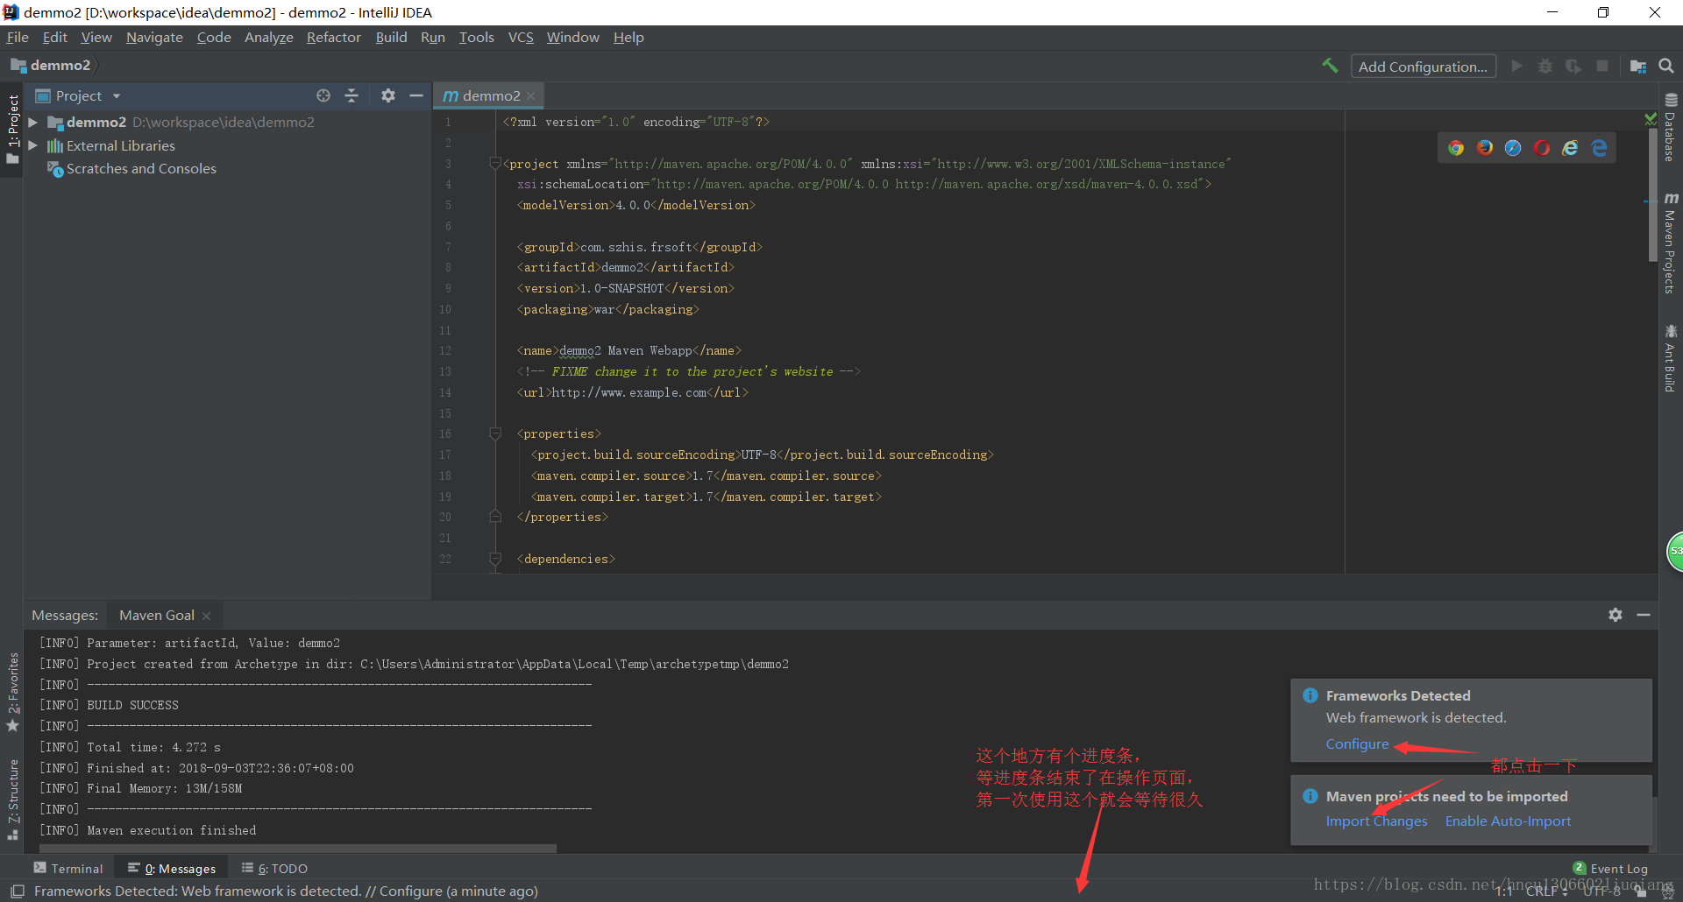Viewport: 1683px width, 902px height.
Task: Switch to 6: TODO tab
Action: coord(274,868)
